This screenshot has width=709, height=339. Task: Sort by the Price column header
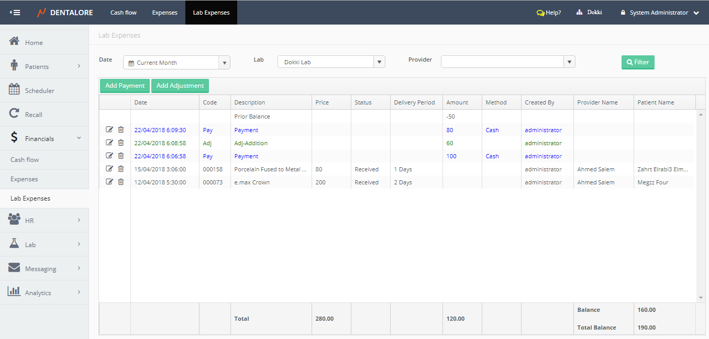click(323, 102)
